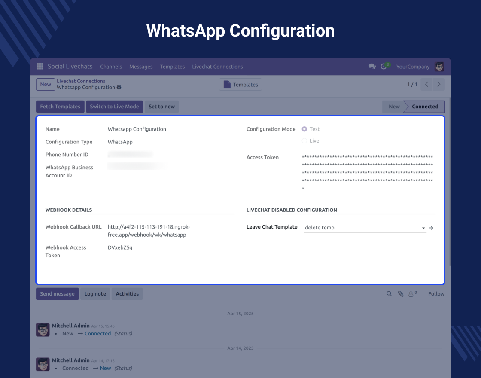Open the Channels menu

(111, 67)
